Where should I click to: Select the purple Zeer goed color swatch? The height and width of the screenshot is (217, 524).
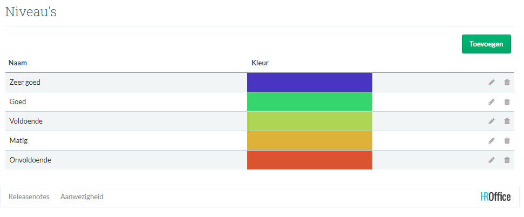click(x=309, y=83)
